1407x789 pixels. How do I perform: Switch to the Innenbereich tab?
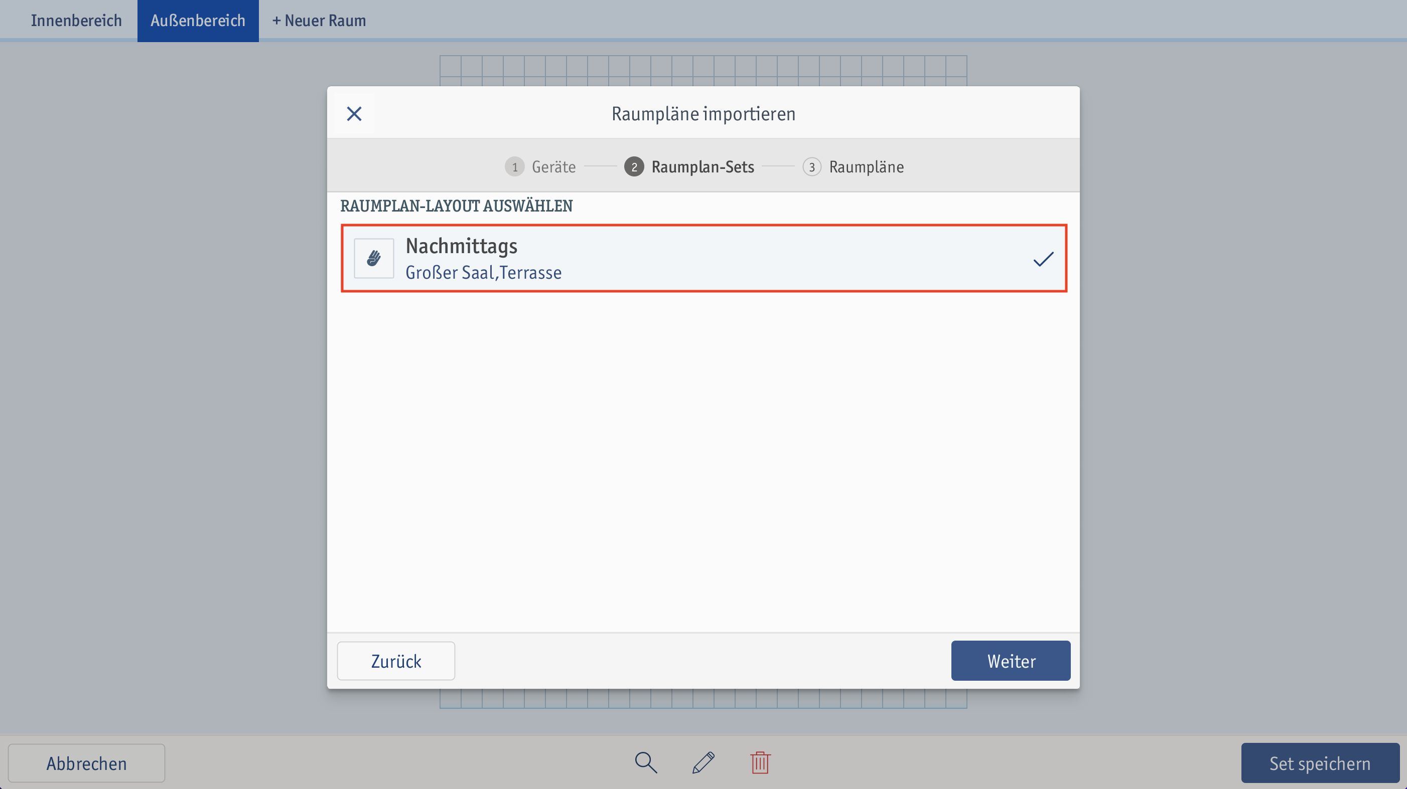76,21
